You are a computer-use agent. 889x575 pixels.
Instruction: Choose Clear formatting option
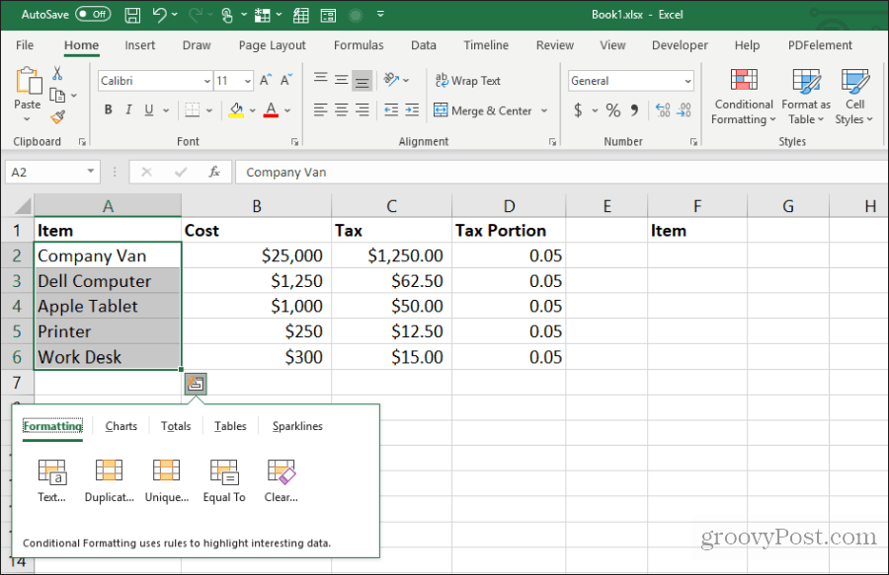282,480
